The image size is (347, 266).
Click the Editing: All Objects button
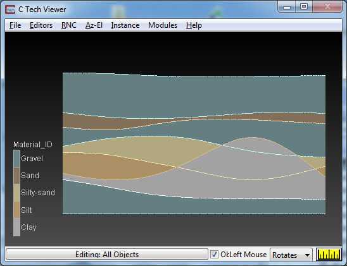click(x=107, y=254)
